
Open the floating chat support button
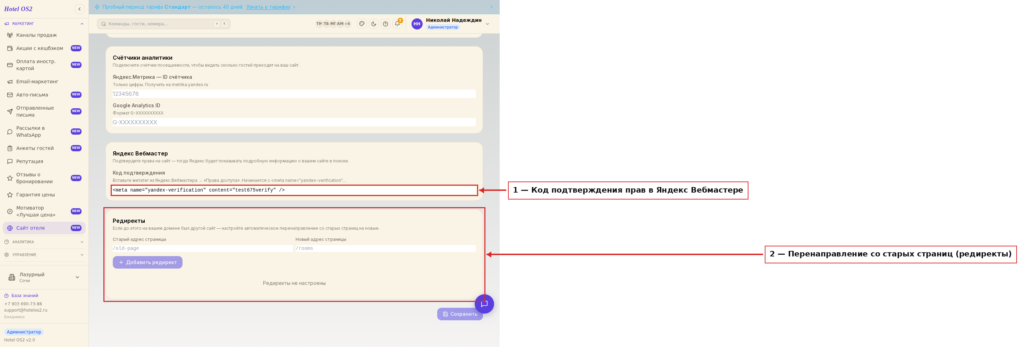pos(484,304)
